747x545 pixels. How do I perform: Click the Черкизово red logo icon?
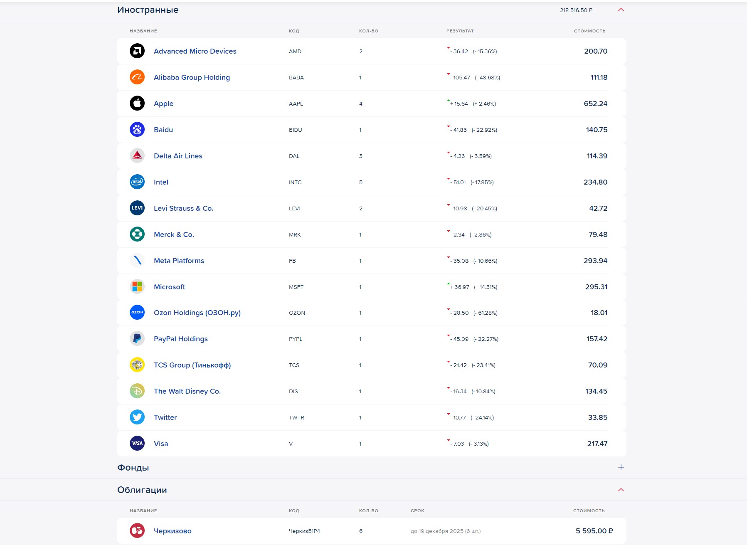(137, 531)
